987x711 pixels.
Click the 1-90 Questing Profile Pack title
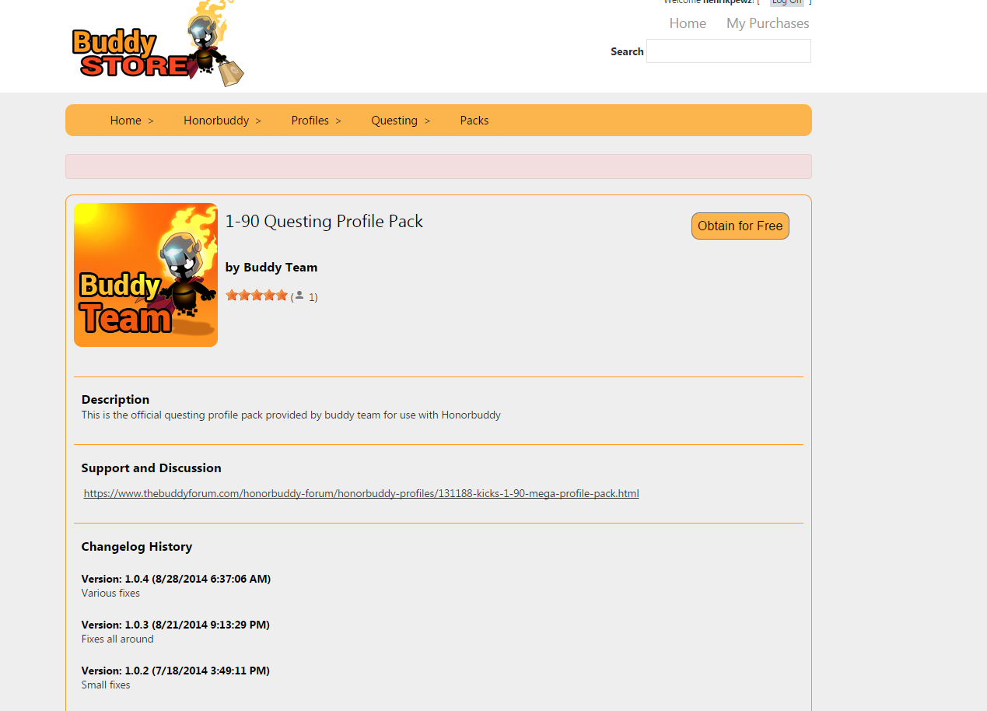324,221
